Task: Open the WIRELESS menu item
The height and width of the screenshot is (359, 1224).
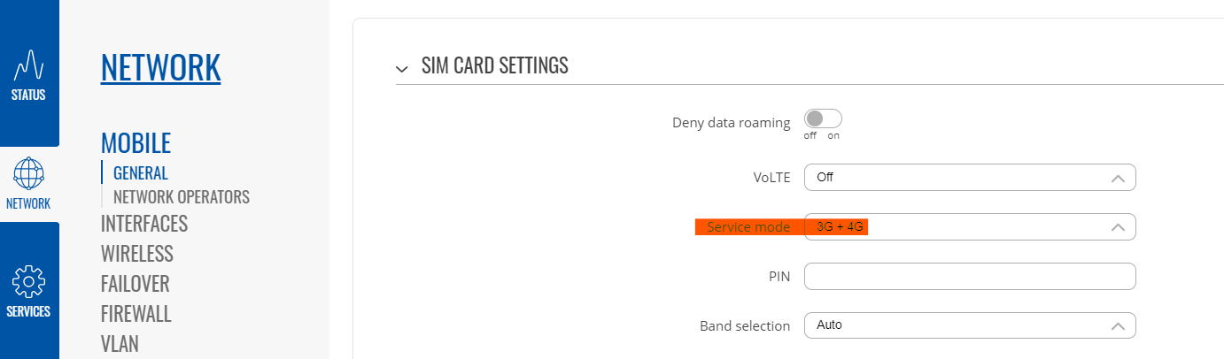Action: (137, 254)
